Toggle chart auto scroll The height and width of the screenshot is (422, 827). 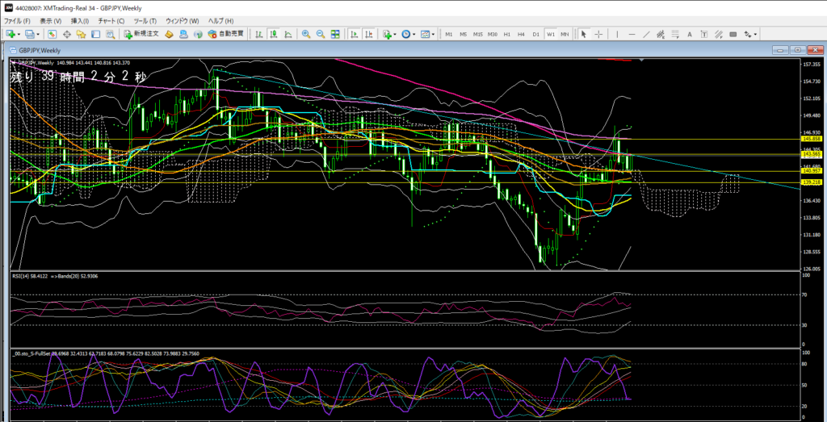coord(354,34)
